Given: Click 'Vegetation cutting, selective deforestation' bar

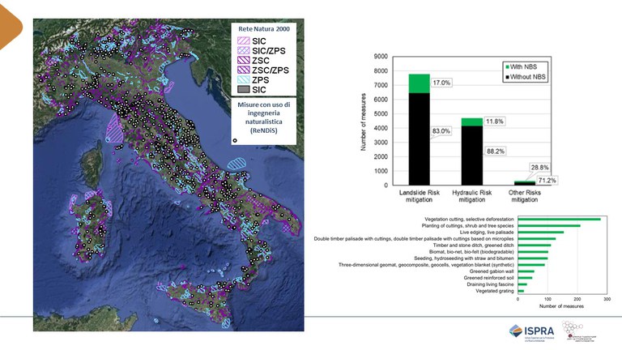Looking at the screenshot, I should coord(559,219).
